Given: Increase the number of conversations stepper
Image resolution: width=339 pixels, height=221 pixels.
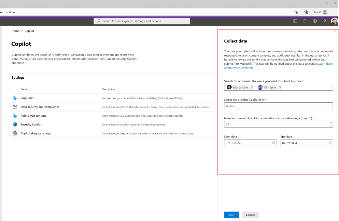Looking at the screenshot, I should (330, 123).
